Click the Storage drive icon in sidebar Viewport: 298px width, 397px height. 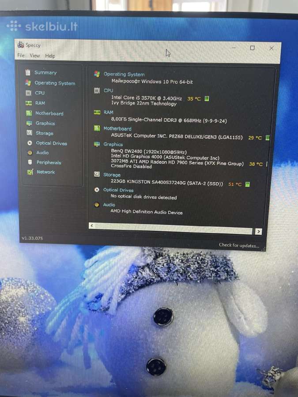click(30, 133)
